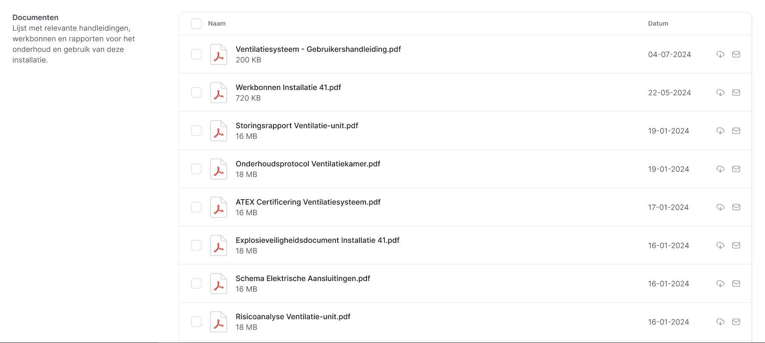The width and height of the screenshot is (765, 343).
Task: Email the Werkbonnen Installatie 41 document
Action: [x=737, y=93]
